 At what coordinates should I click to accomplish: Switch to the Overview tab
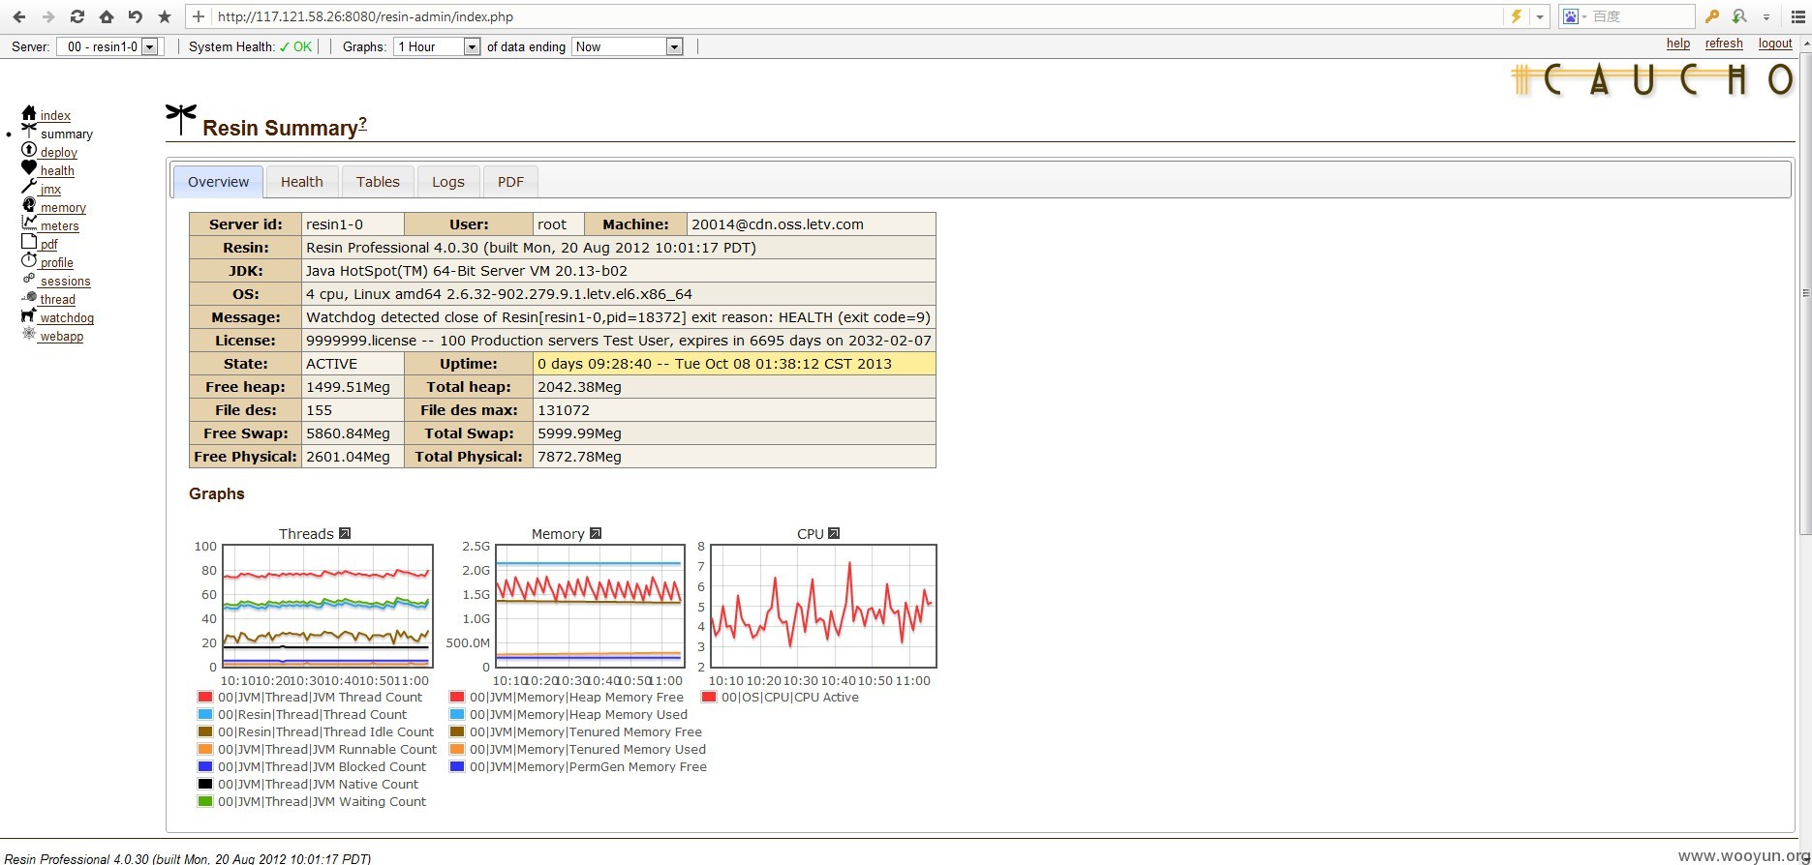tap(218, 182)
